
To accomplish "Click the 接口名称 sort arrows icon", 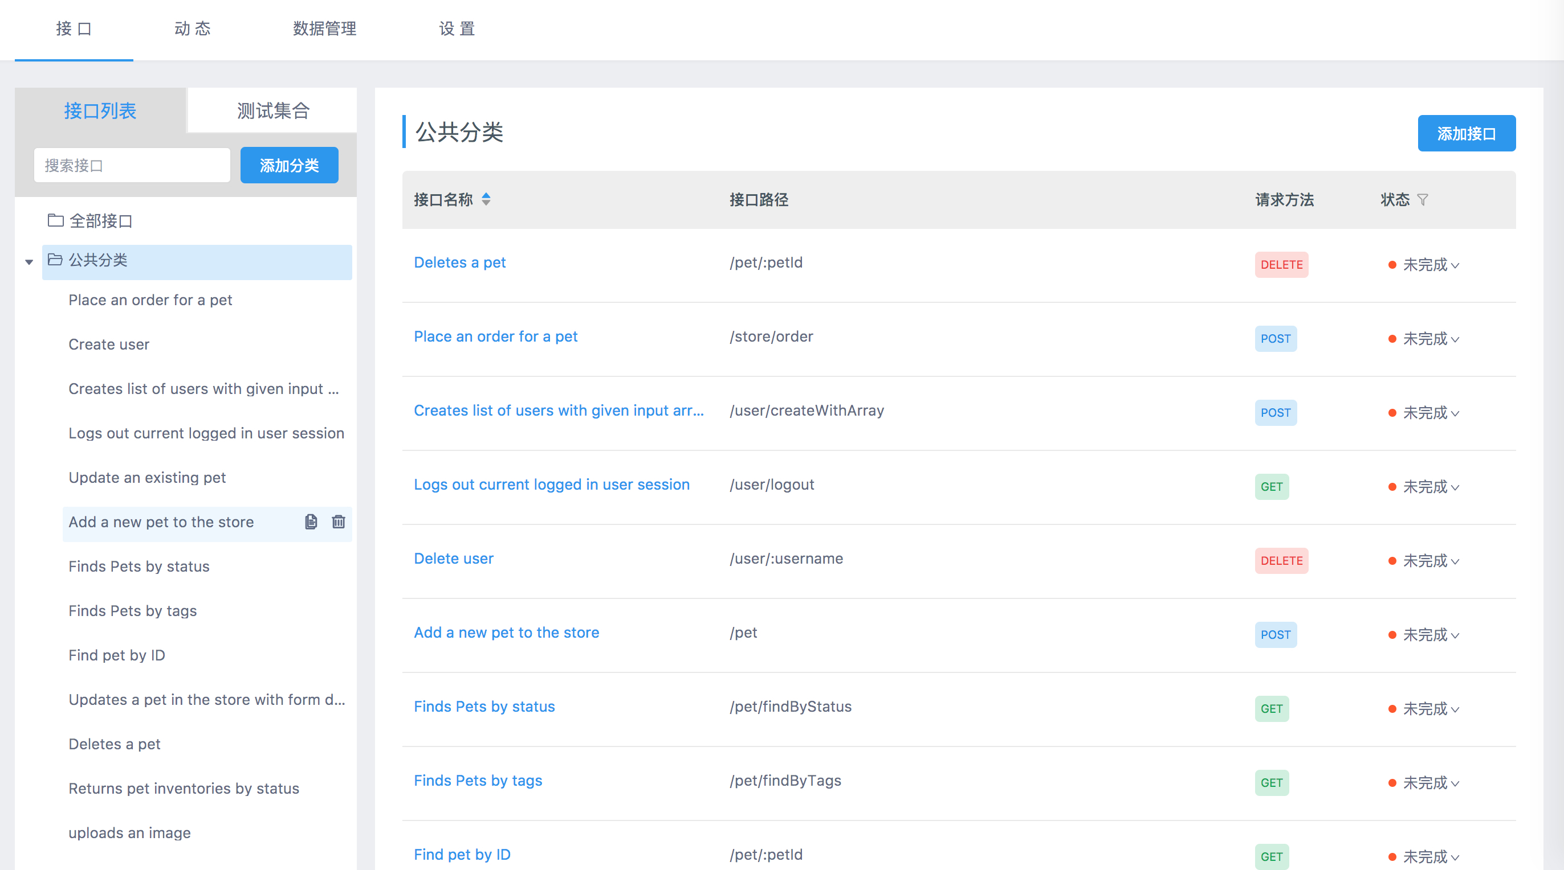I will pos(486,199).
